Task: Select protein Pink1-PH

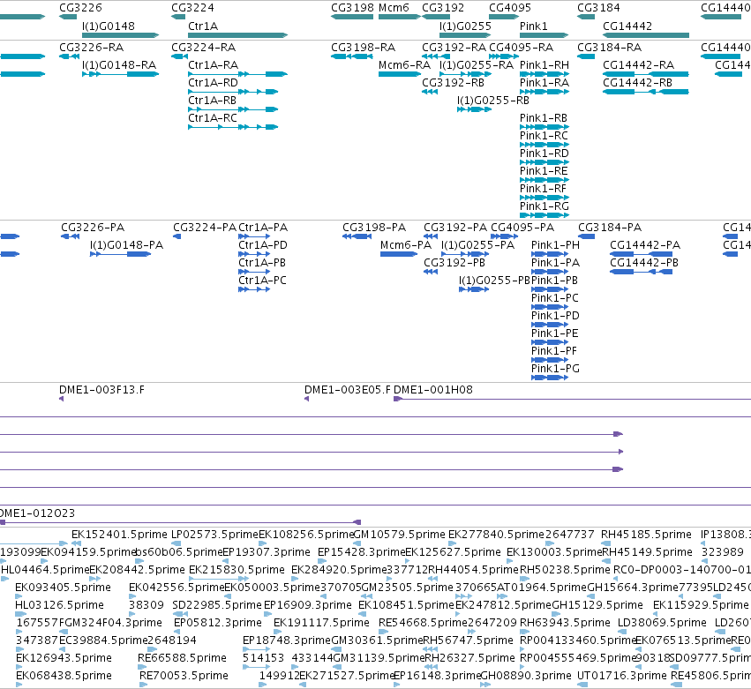Action: [556, 244]
